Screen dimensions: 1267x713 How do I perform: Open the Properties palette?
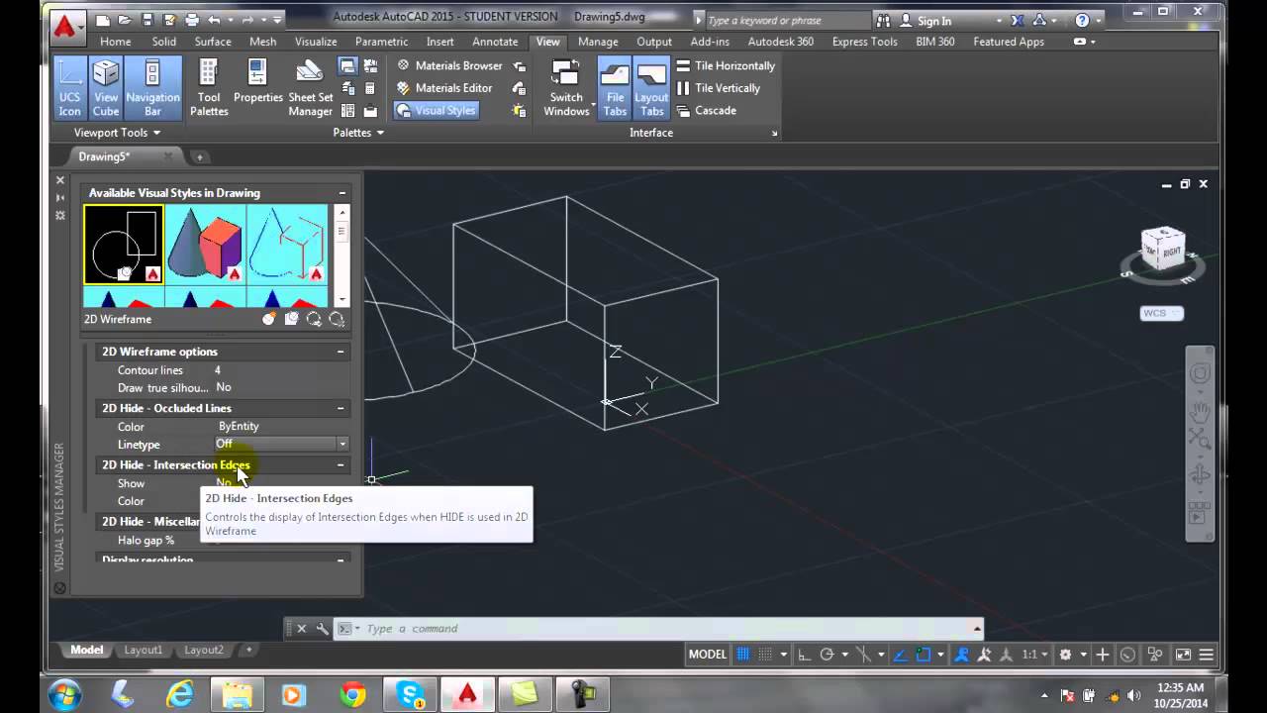click(258, 82)
